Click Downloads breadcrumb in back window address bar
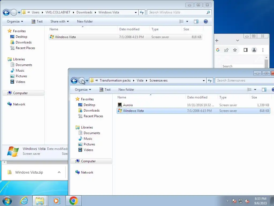The image size is (274, 206). [x=84, y=12]
